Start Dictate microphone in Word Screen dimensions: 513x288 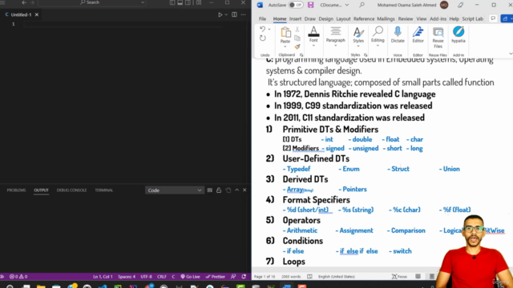pyautogui.click(x=398, y=32)
